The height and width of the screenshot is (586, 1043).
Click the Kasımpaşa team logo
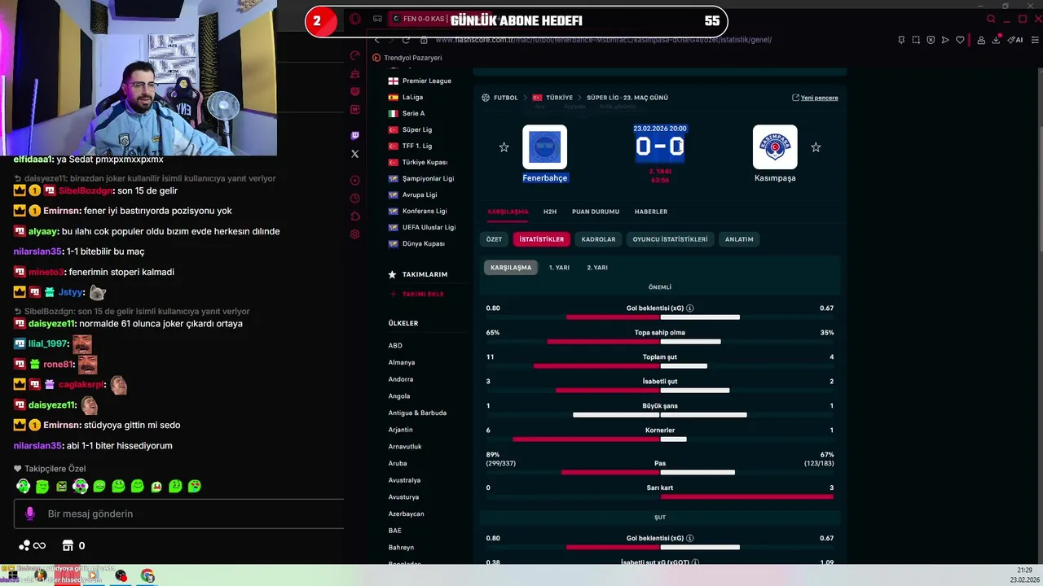point(775,147)
